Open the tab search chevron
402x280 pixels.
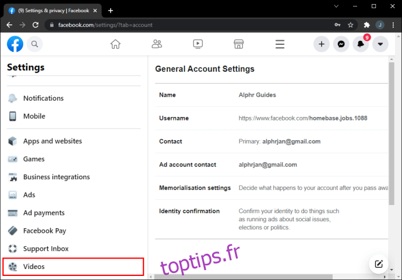click(x=336, y=6)
